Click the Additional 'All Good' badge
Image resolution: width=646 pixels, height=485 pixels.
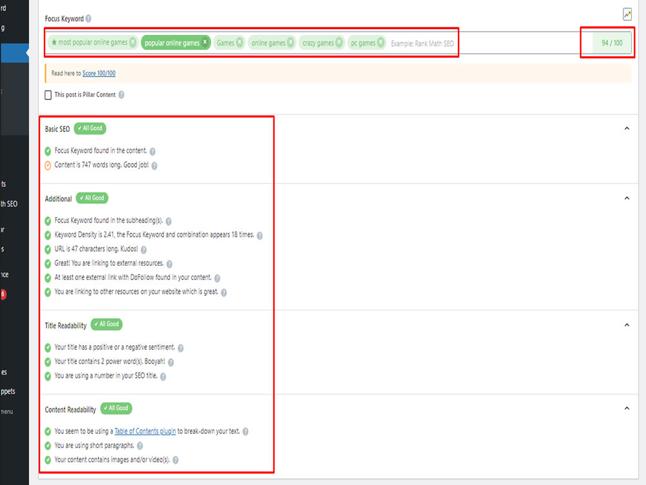click(x=92, y=198)
